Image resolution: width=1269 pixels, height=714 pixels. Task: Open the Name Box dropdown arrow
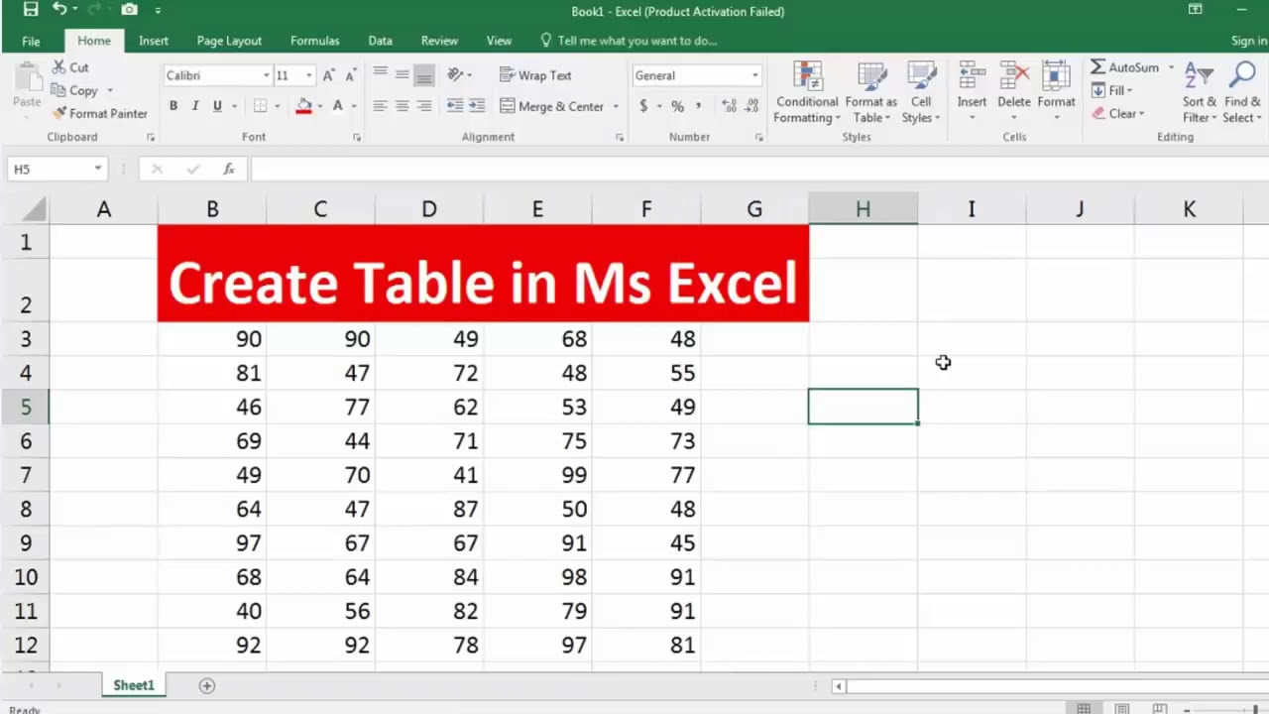click(x=97, y=169)
